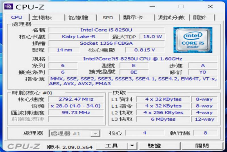Click the 修訂 value Y0
Viewport: 227px width, 152px height.
pos(203,72)
